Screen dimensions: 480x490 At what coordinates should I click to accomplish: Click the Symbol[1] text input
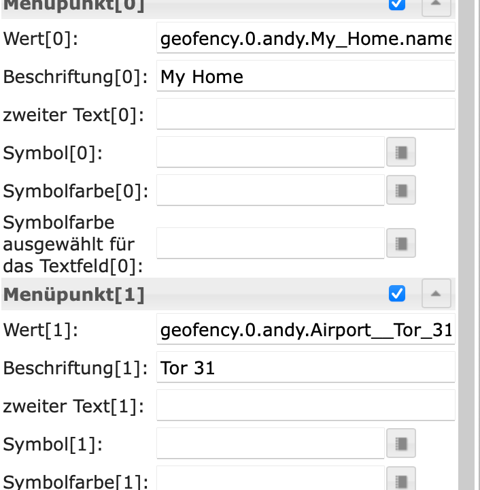pyautogui.click(x=270, y=444)
